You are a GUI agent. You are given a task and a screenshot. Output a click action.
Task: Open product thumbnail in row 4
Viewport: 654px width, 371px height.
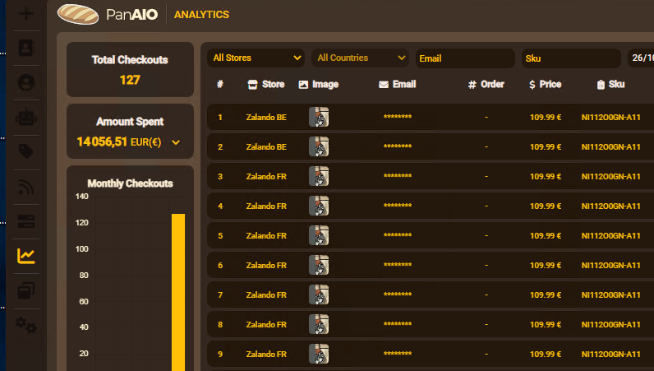click(319, 206)
